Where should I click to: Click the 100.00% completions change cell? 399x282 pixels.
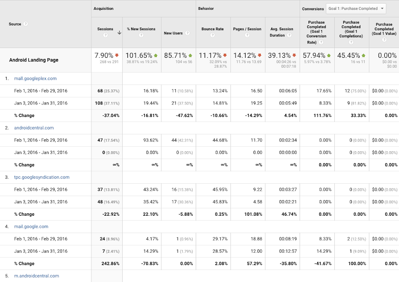coord(357,263)
